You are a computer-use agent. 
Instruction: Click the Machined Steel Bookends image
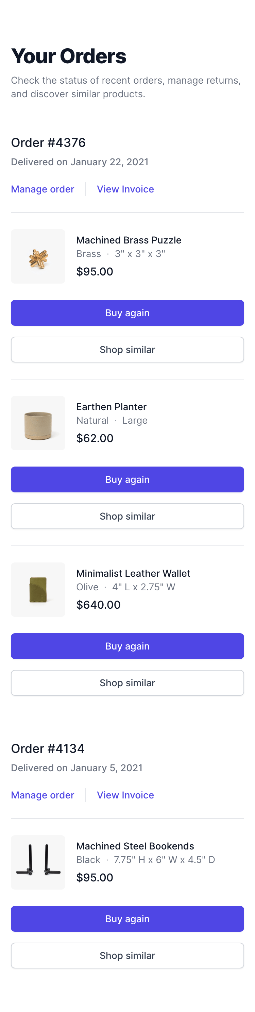[38, 862]
